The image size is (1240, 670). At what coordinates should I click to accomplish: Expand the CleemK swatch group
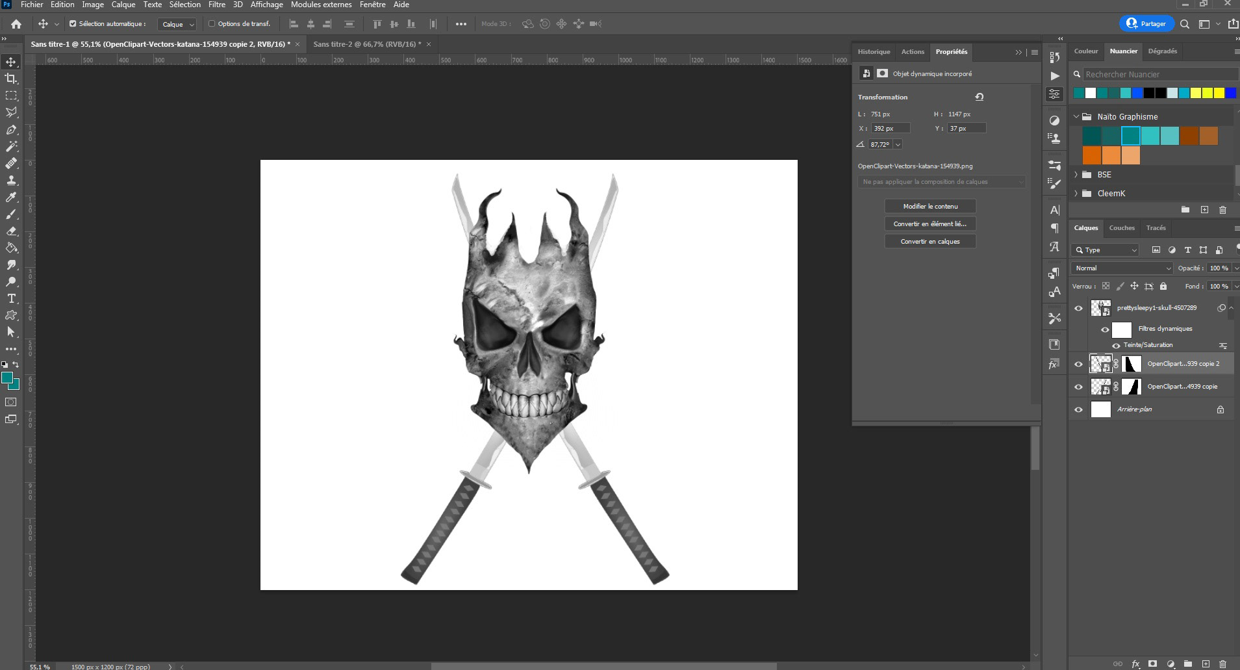pyautogui.click(x=1076, y=193)
